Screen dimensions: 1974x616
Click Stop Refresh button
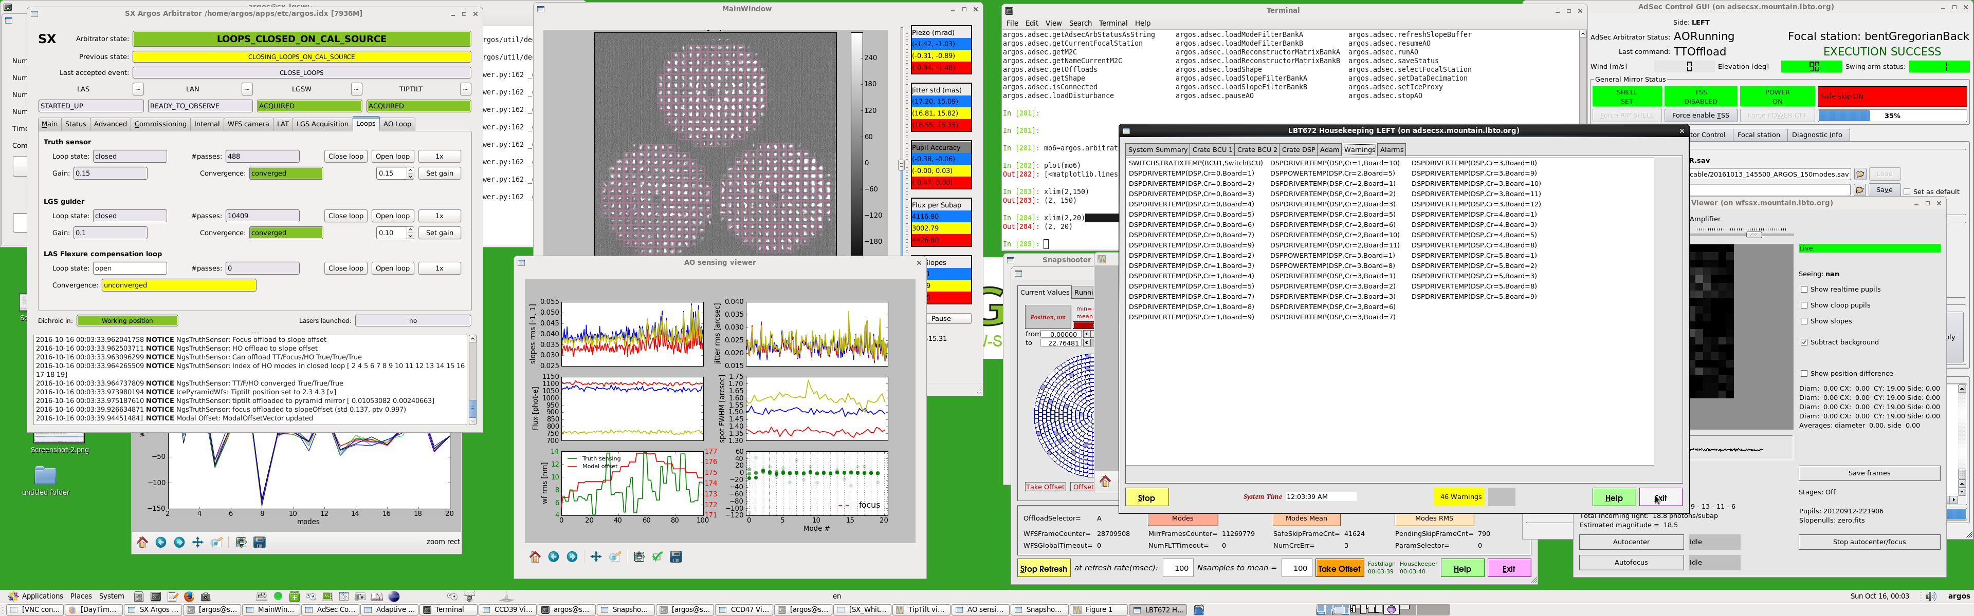point(1044,569)
